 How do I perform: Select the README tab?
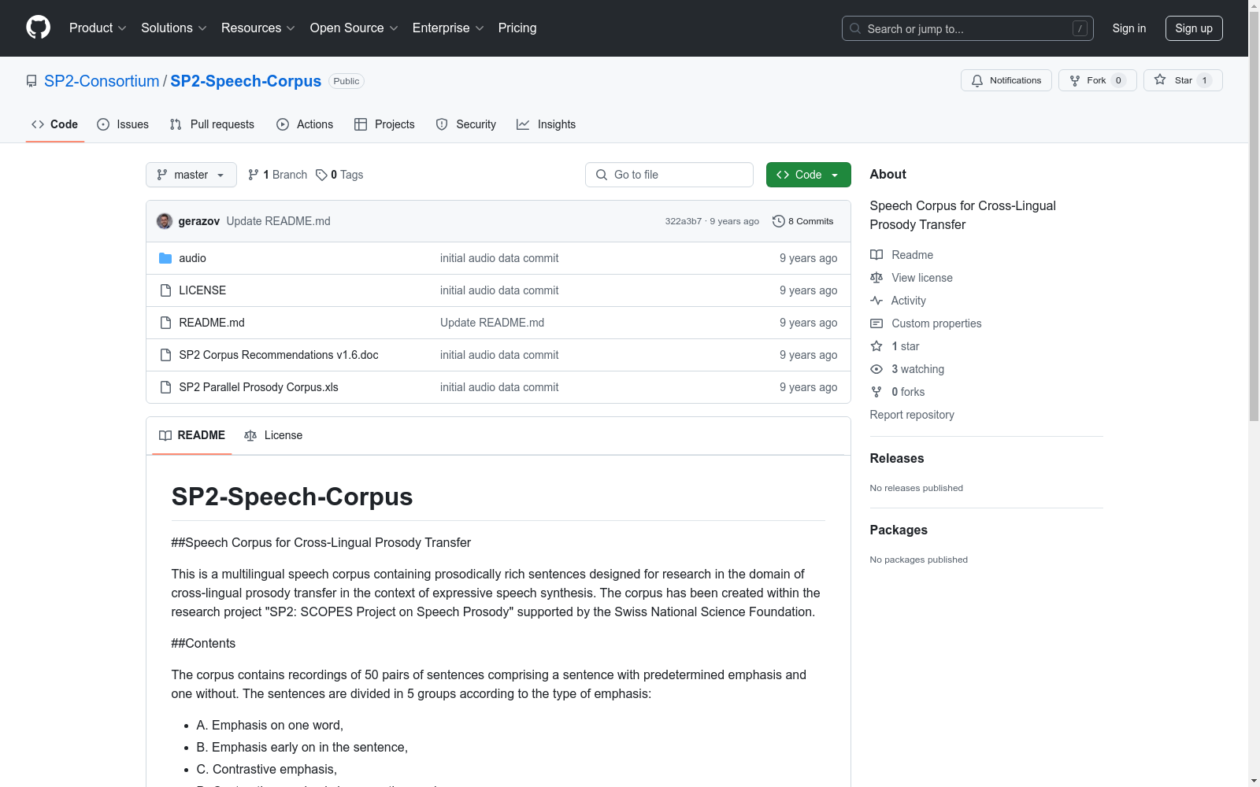(192, 435)
